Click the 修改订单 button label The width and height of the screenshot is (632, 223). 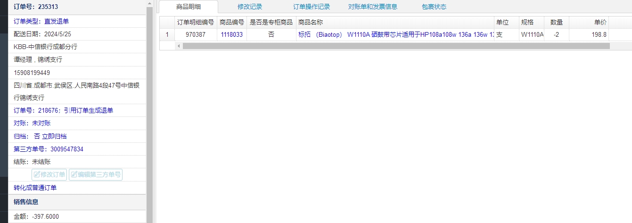coord(53,175)
